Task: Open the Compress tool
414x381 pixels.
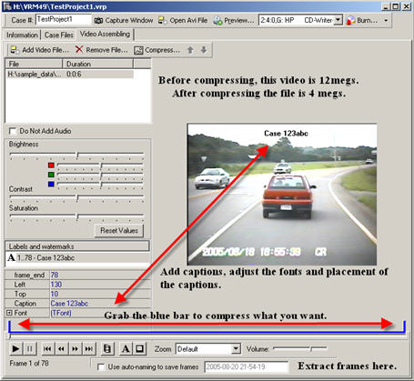Action: pos(157,50)
